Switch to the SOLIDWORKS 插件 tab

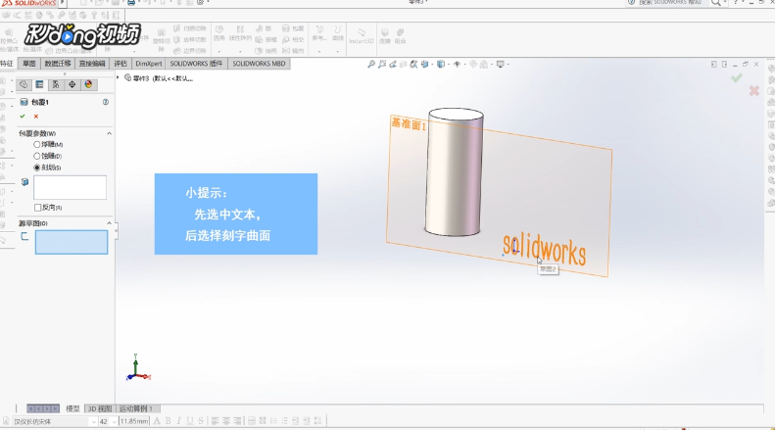click(196, 64)
